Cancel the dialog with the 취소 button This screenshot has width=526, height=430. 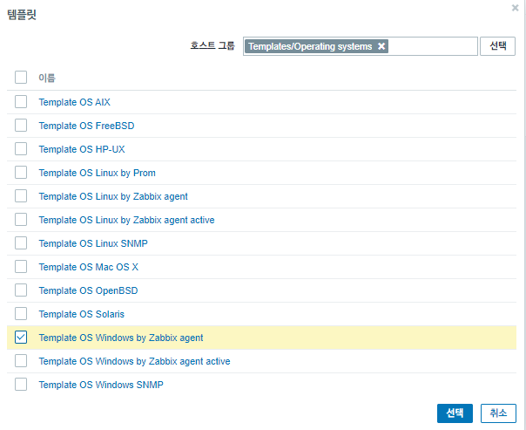498,413
